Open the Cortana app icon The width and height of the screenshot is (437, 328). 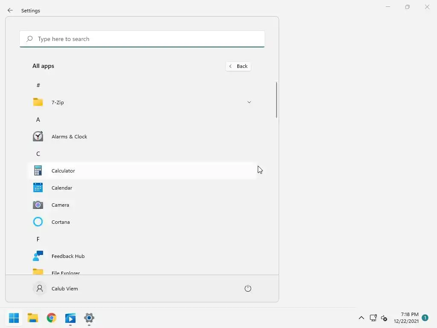coord(38,222)
